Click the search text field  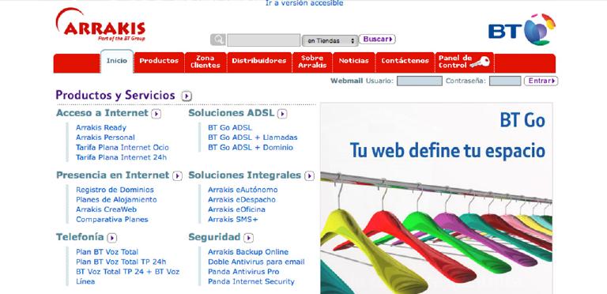click(x=264, y=40)
